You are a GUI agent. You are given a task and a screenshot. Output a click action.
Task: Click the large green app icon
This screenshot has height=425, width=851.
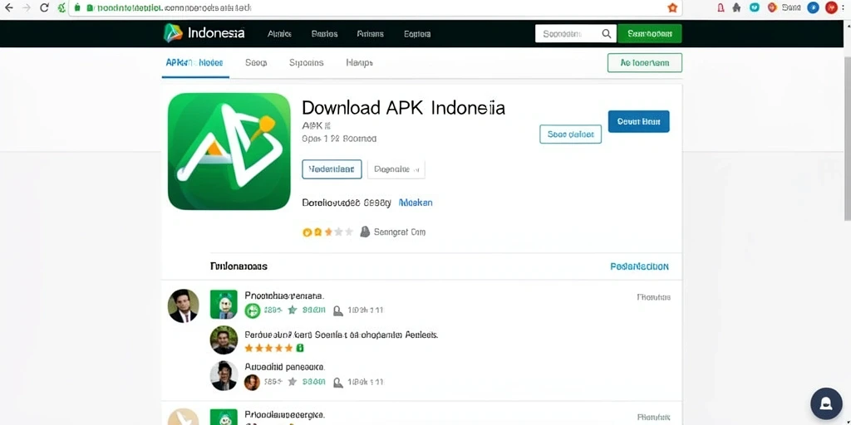229,151
